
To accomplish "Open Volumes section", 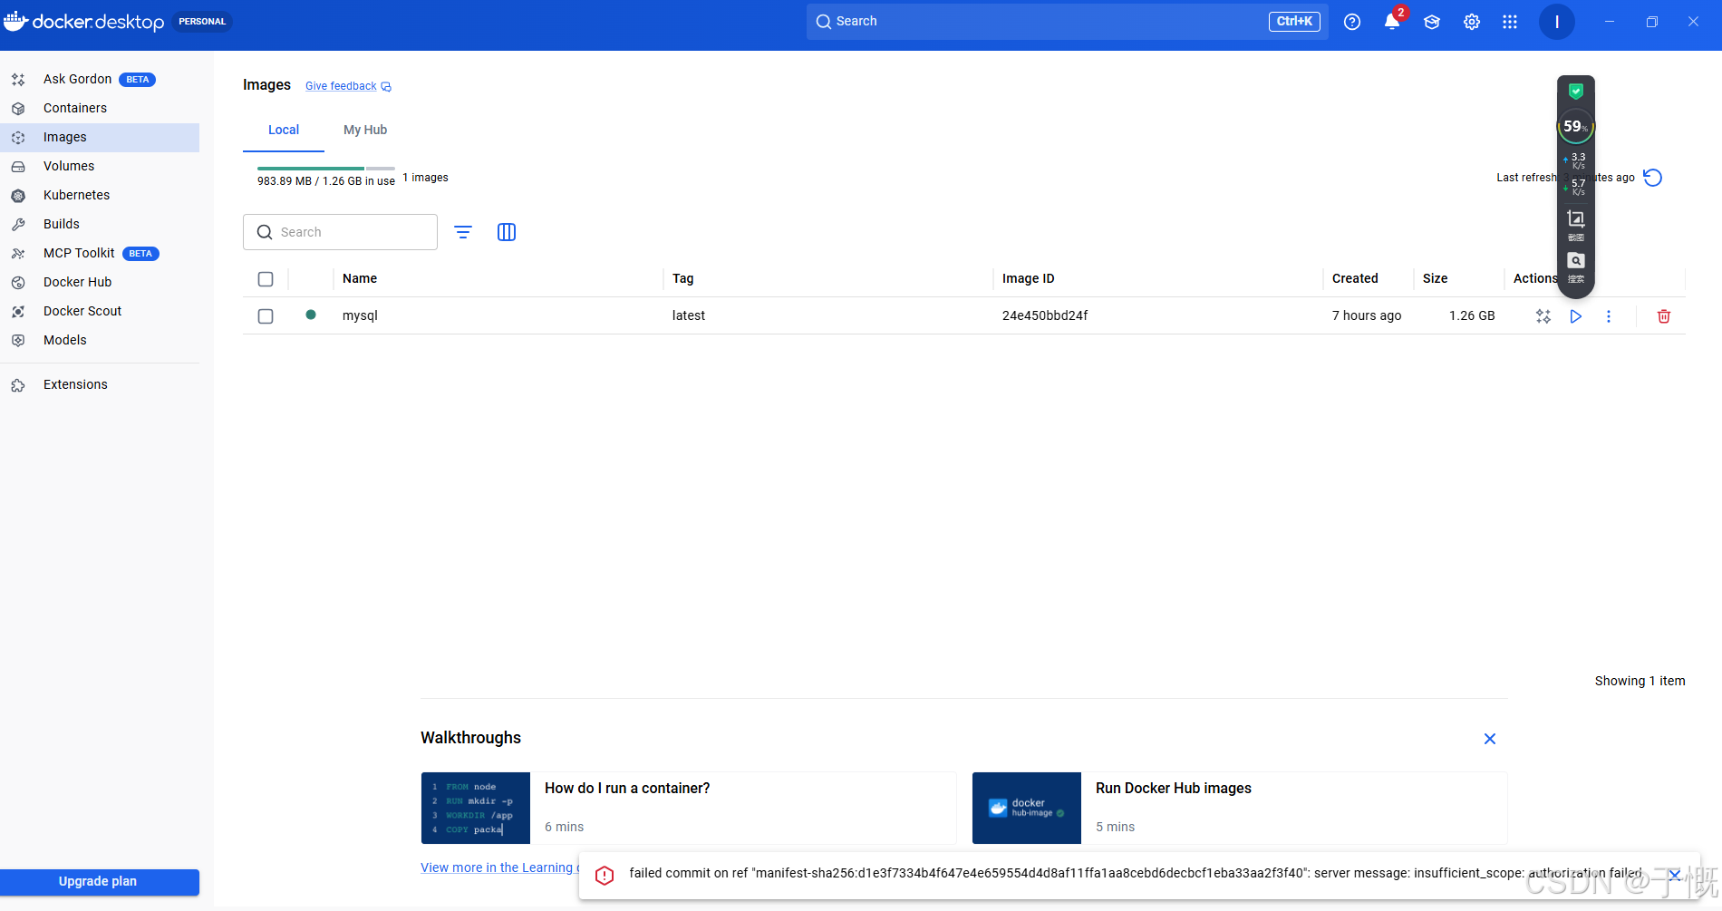I will point(100,166).
